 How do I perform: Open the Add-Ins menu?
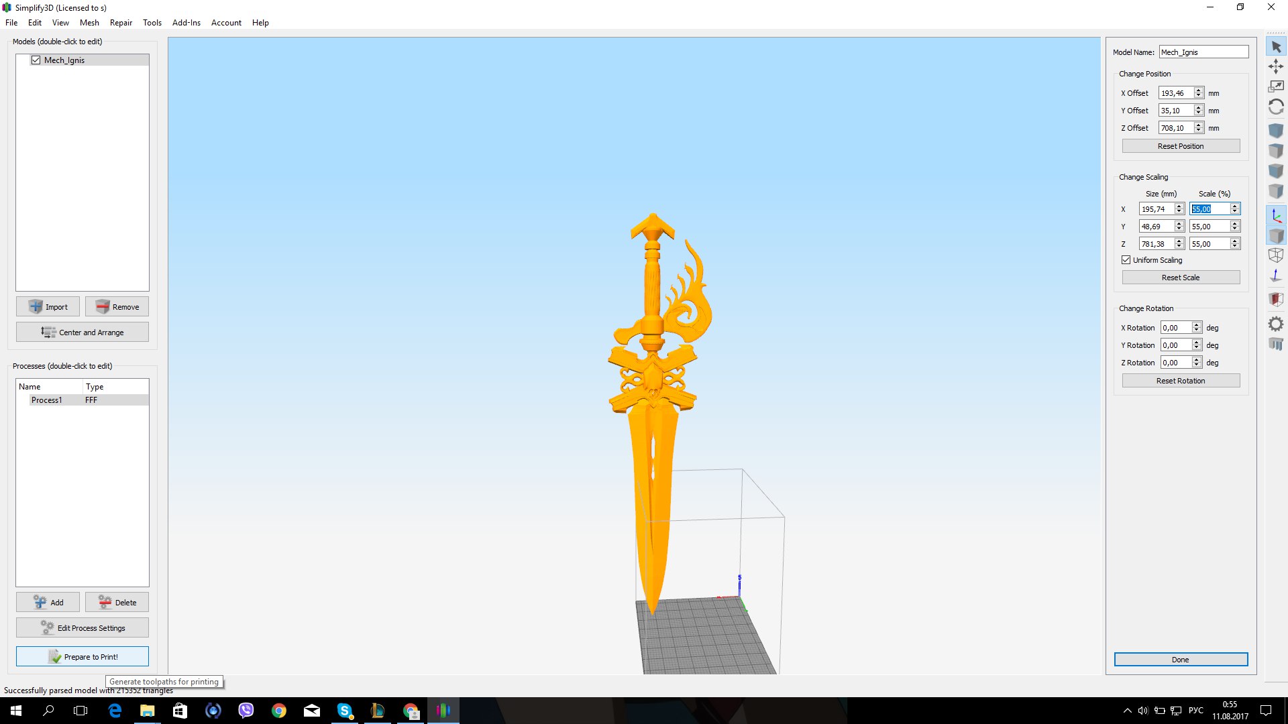pos(186,23)
